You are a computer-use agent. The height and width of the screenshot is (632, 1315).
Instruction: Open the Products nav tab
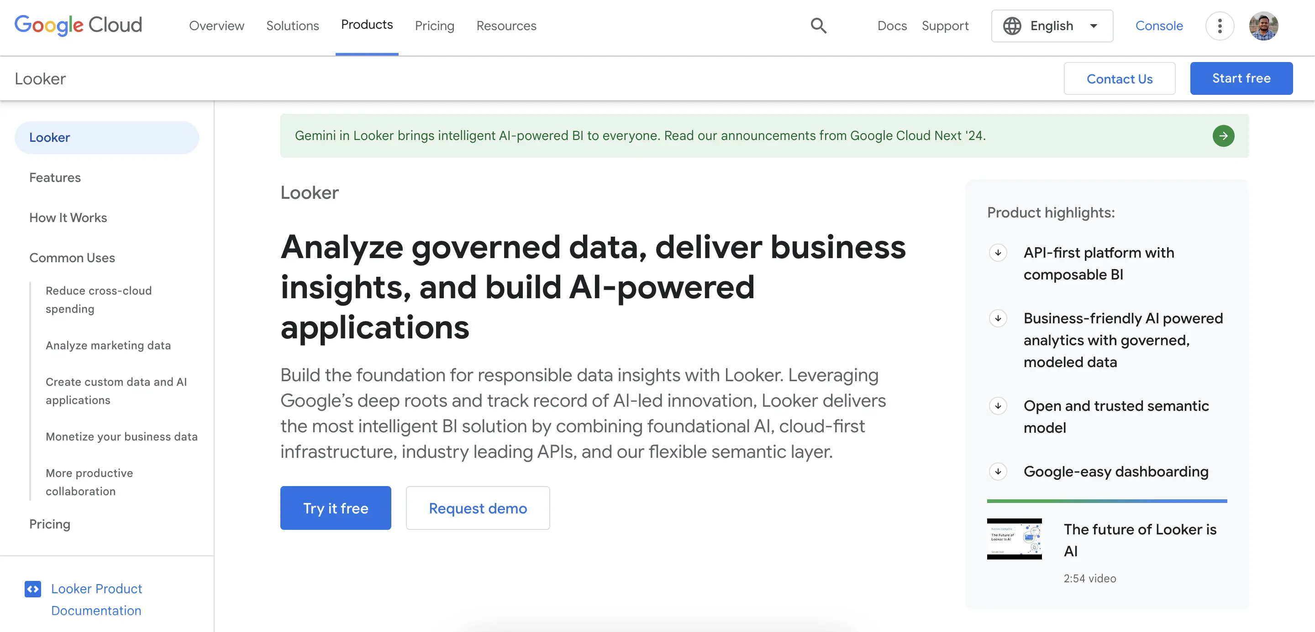367,25
